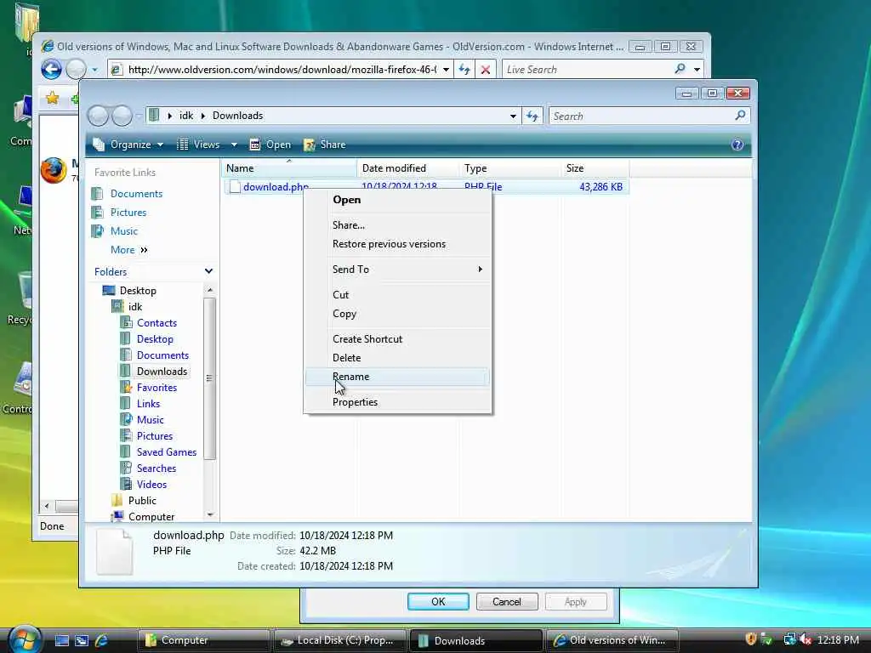Select the Links folder in tree
Viewport: 871px width, 653px height.
148,404
